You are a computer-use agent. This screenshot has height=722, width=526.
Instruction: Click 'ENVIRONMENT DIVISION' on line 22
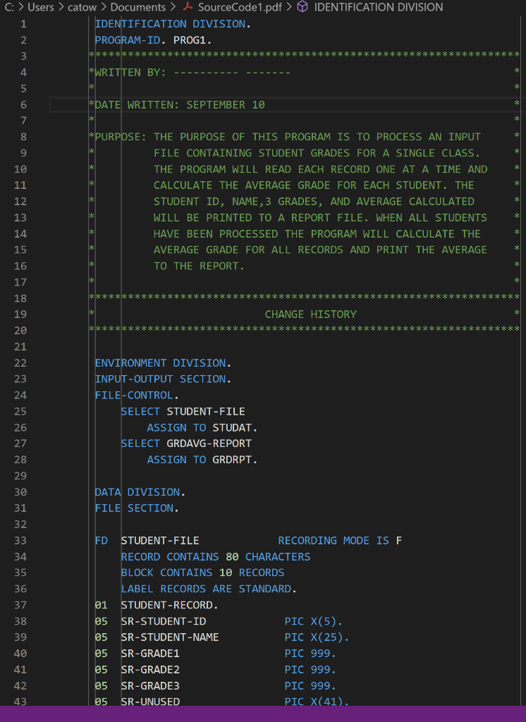160,363
